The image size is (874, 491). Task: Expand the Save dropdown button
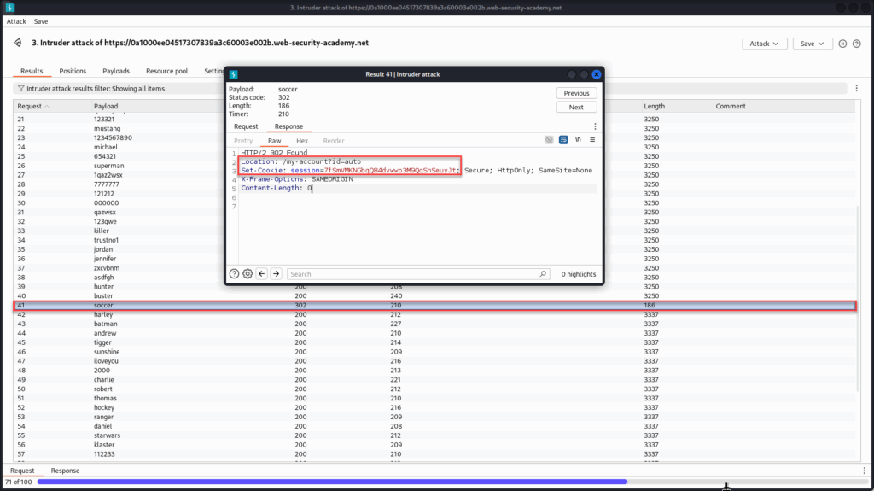click(x=813, y=44)
